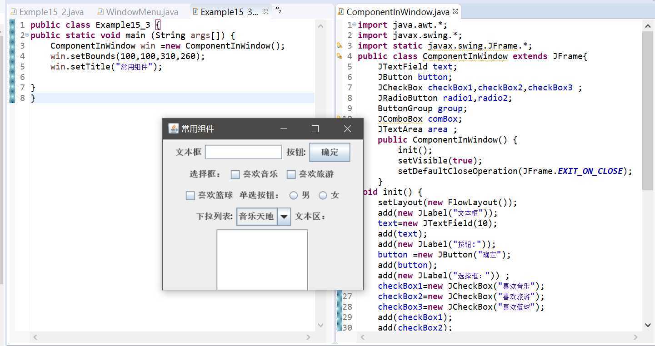Click the warning marker beside line 4
This screenshot has height=346, width=655.
pyautogui.click(x=339, y=56)
